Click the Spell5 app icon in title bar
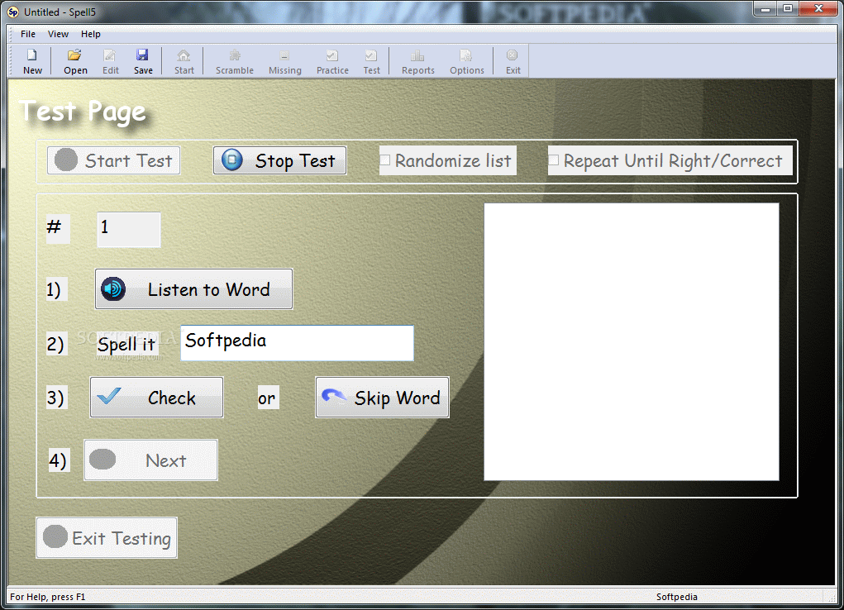Viewport: 844px width, 610px height. pyautogui.click(x=13, y=12)
